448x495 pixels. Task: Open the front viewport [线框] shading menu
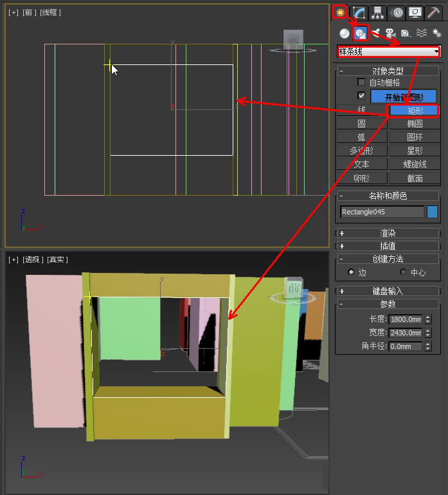50,13
